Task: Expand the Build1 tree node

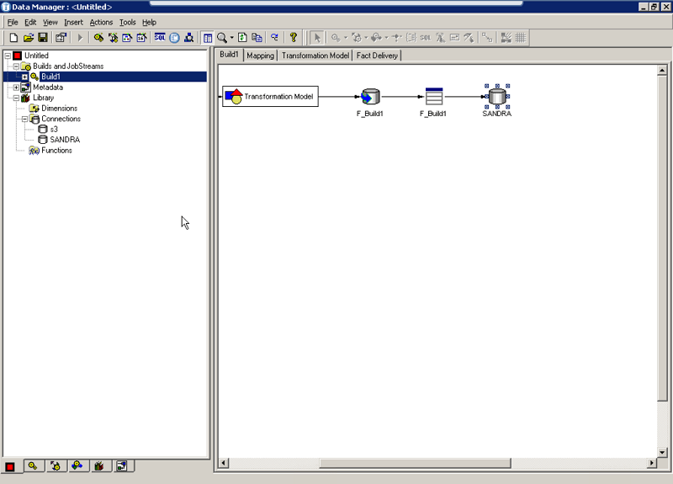Action: [x=24, y=77]
